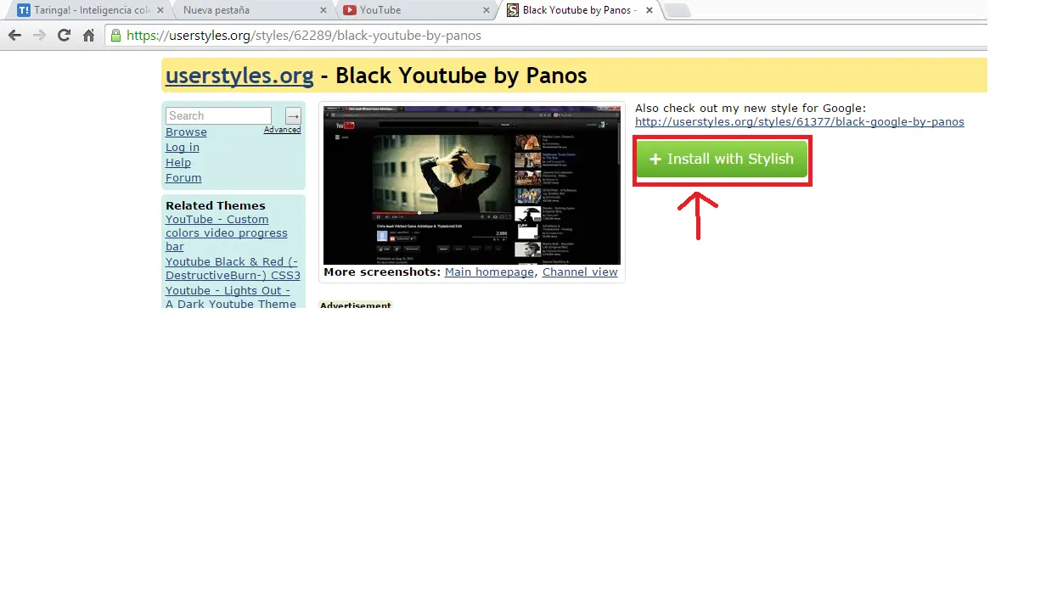Open the Help link
Screen dimensions: 1046x616
(x=178, y=162)
